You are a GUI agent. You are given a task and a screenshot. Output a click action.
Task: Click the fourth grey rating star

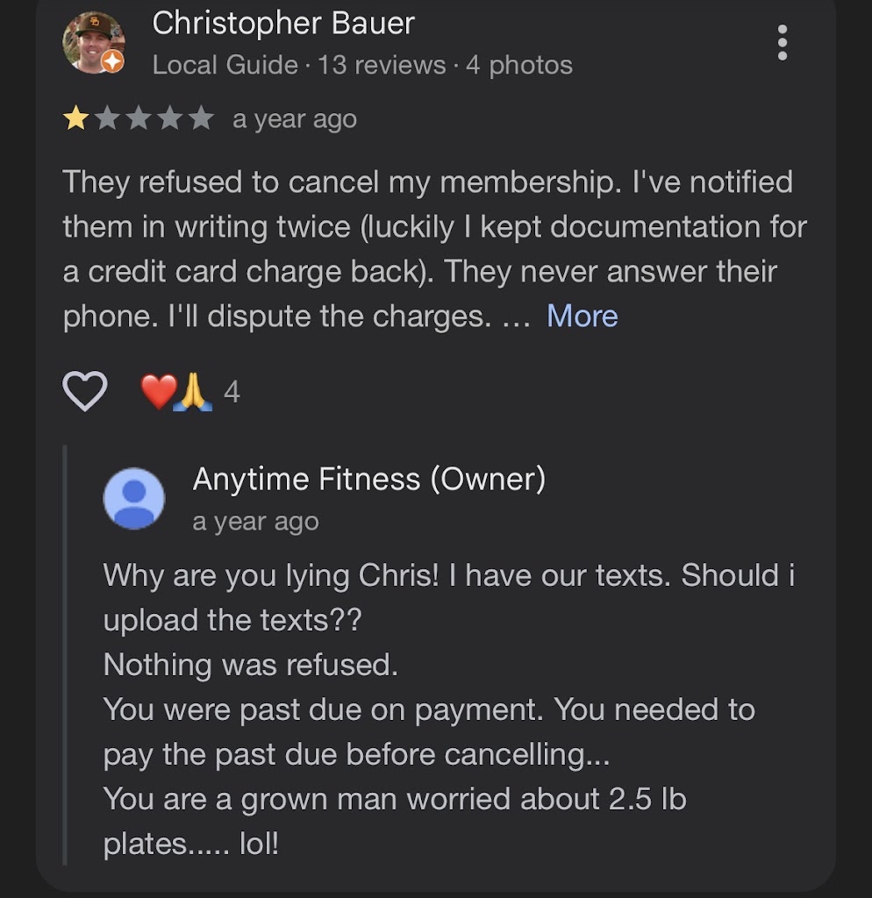[170, 118]
